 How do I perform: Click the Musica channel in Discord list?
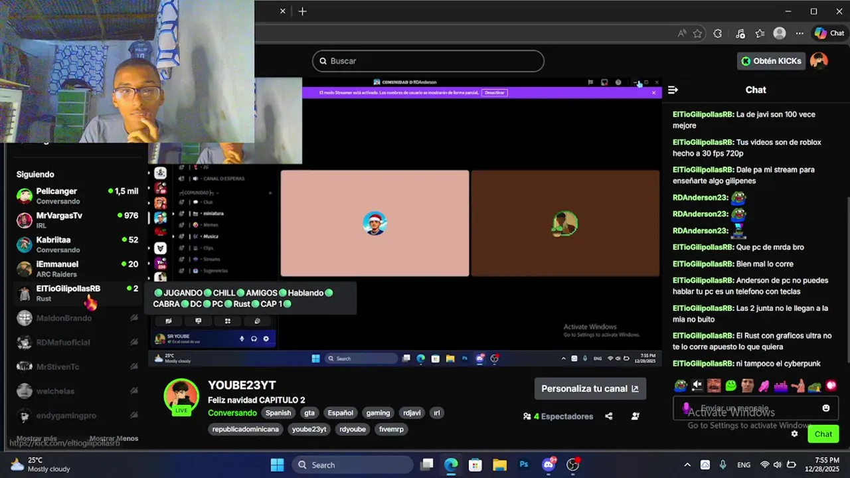(211, 236)
